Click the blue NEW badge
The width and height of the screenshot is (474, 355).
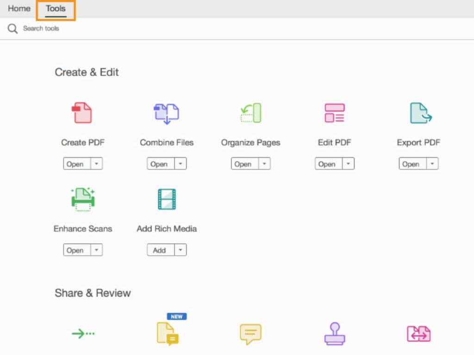[177, 317]
